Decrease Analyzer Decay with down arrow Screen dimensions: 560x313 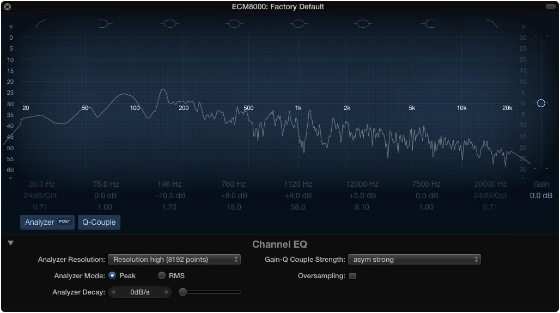point(113,292)
